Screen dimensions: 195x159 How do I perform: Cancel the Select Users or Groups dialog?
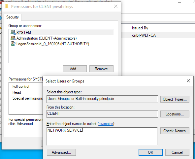point(177,152)
